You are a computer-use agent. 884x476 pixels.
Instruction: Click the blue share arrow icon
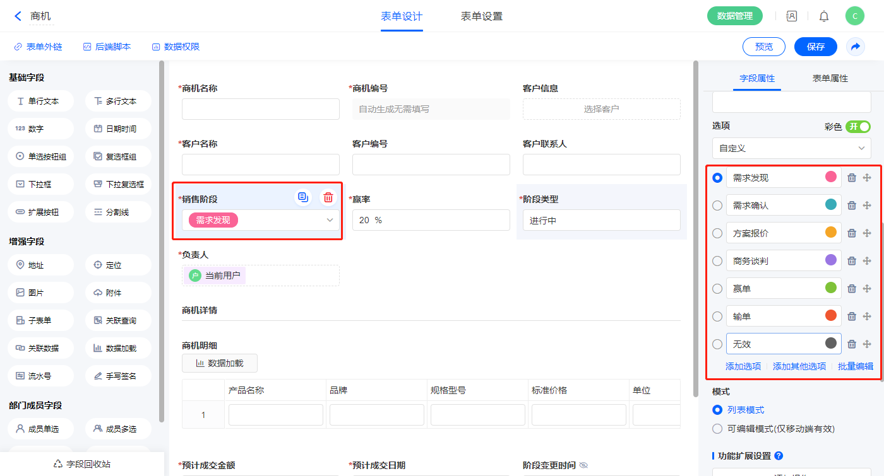click(856, 47)
